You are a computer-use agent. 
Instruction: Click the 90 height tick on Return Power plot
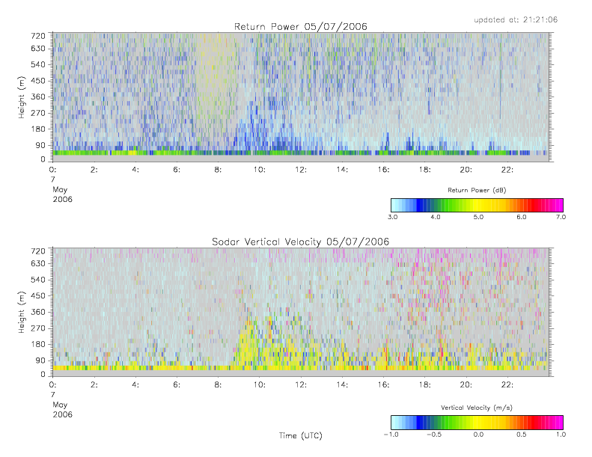[x=40, y=145]
